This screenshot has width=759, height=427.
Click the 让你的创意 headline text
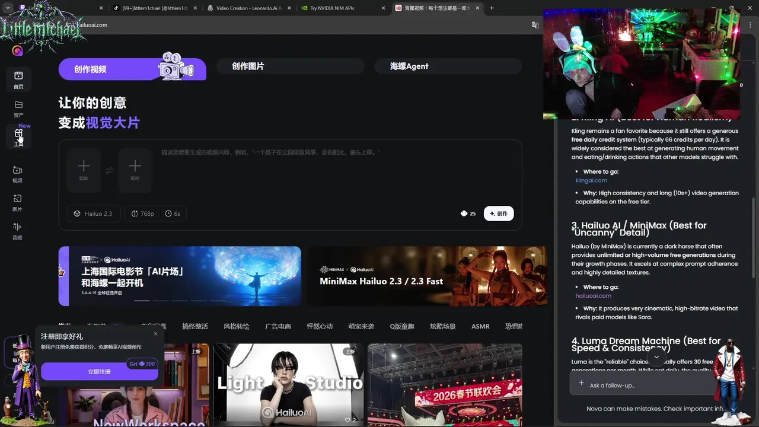pyautogui.click(x=92, y=103)
